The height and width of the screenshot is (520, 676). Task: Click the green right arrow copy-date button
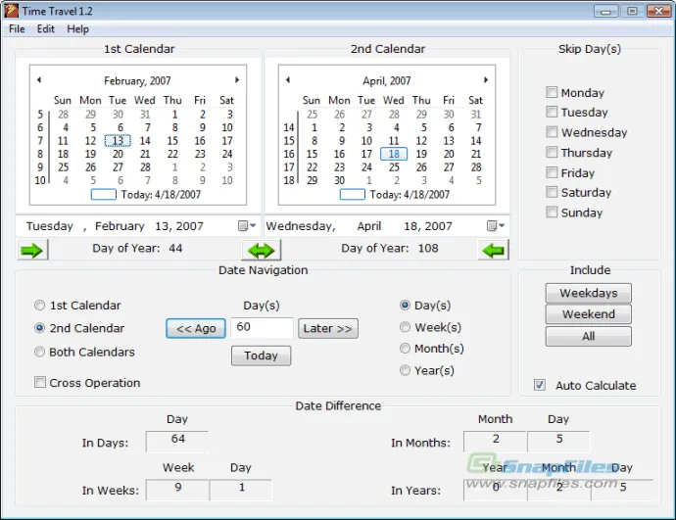point(32,250)
